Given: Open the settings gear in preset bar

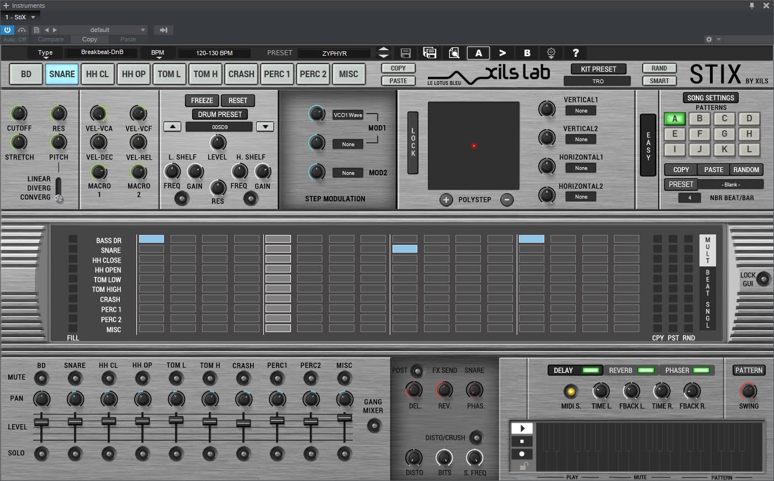Looking at the screenshot, I should tap(551, 53).
